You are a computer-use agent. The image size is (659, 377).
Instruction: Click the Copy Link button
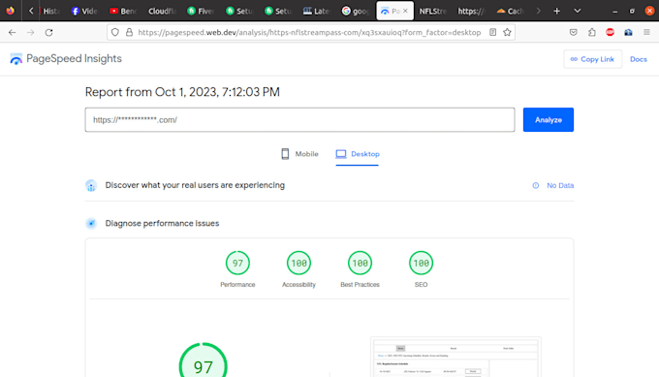592,59
